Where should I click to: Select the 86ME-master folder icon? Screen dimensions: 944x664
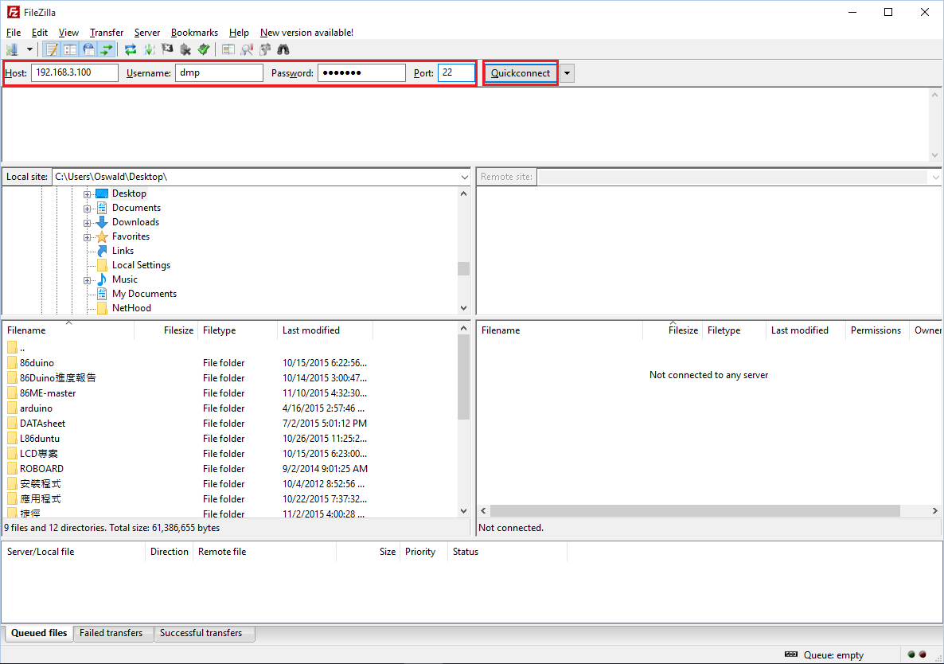12,393
